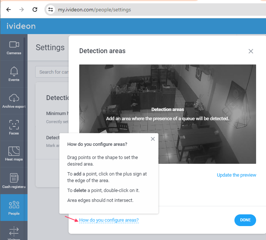
Task: Open Archive export cloud icon
Action: [x=14, y=98]
